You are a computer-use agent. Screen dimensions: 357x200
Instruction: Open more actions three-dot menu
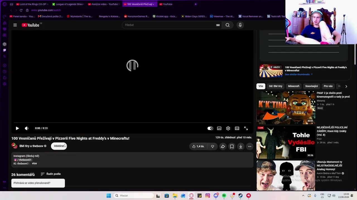click(250, 146)
